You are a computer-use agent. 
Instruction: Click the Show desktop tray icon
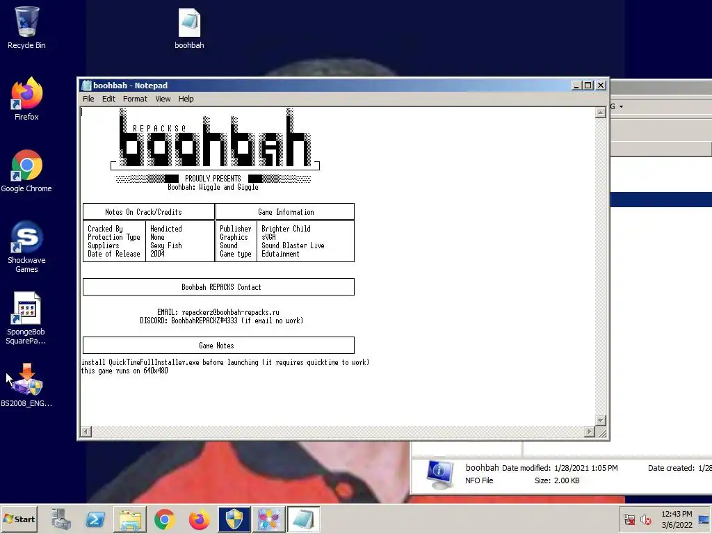click(704, 519)
